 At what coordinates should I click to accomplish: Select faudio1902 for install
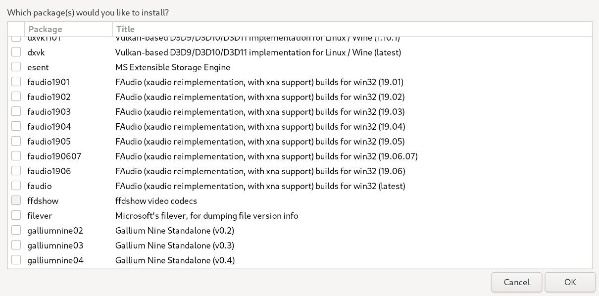click(x=16, y=97)
